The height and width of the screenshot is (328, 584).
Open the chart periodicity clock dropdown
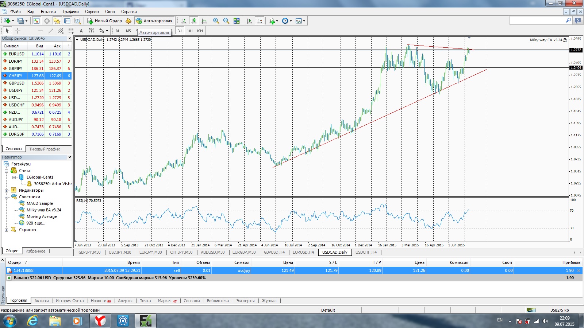[x=287, y=21]
